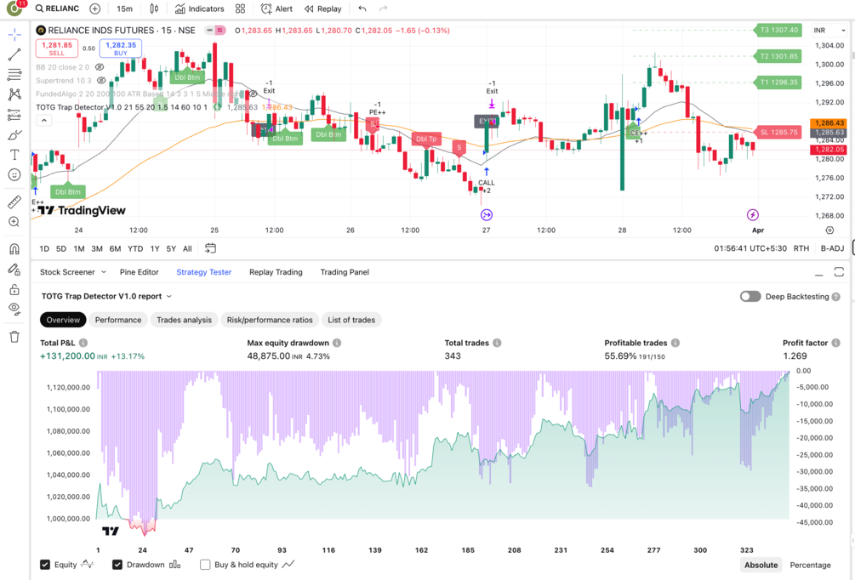Create a new Alert

click(x=277, y=9)
